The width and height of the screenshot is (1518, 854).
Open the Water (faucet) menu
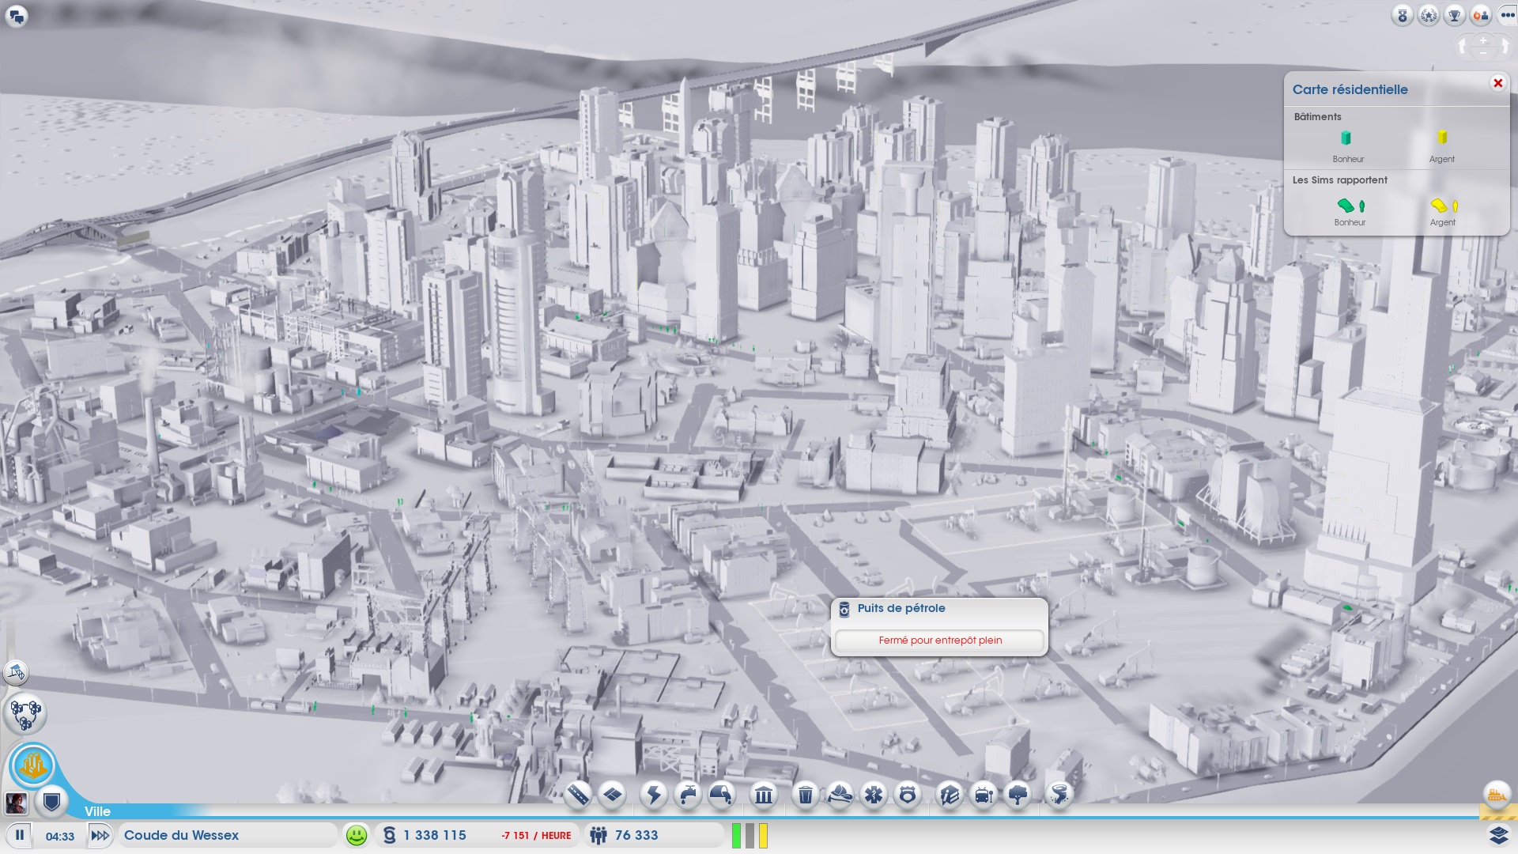[688, 794]
